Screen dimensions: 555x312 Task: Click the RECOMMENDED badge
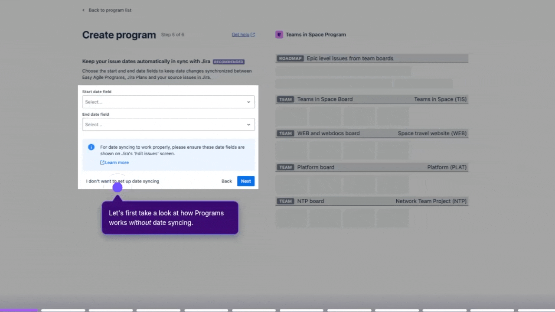pos(229,62)
